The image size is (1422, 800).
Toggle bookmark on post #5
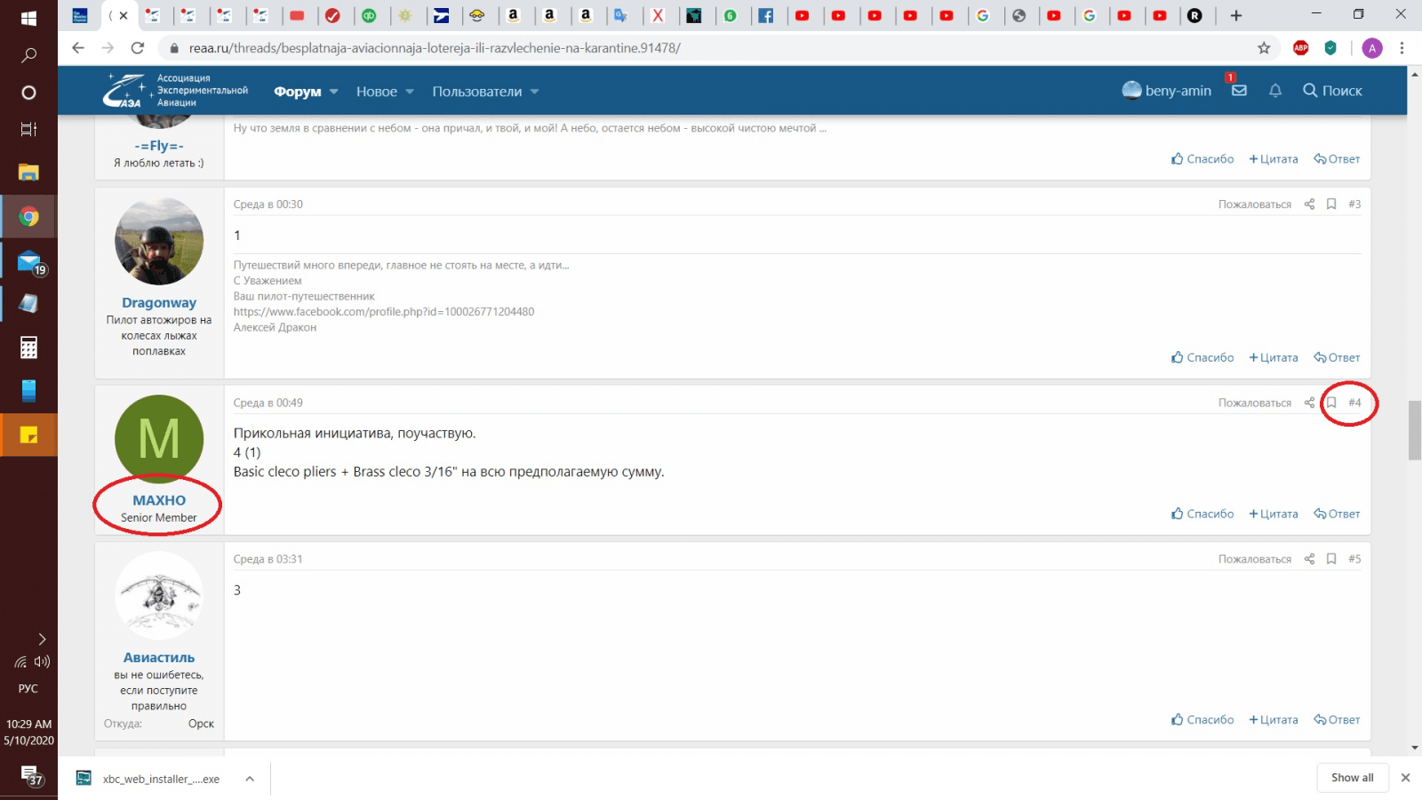pos(1331,559)
